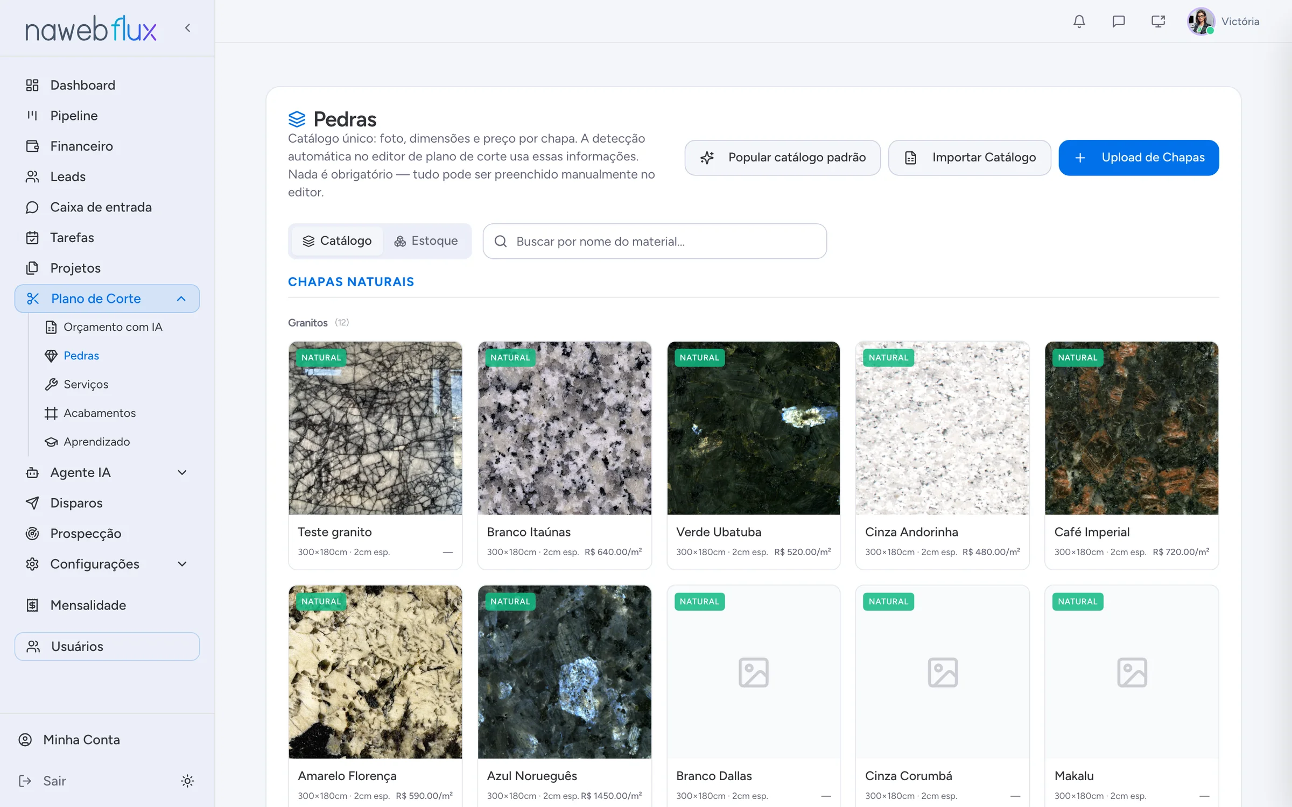Open the chat message icon in header
Screen dimensions: 1292x807
[1118, 22]
